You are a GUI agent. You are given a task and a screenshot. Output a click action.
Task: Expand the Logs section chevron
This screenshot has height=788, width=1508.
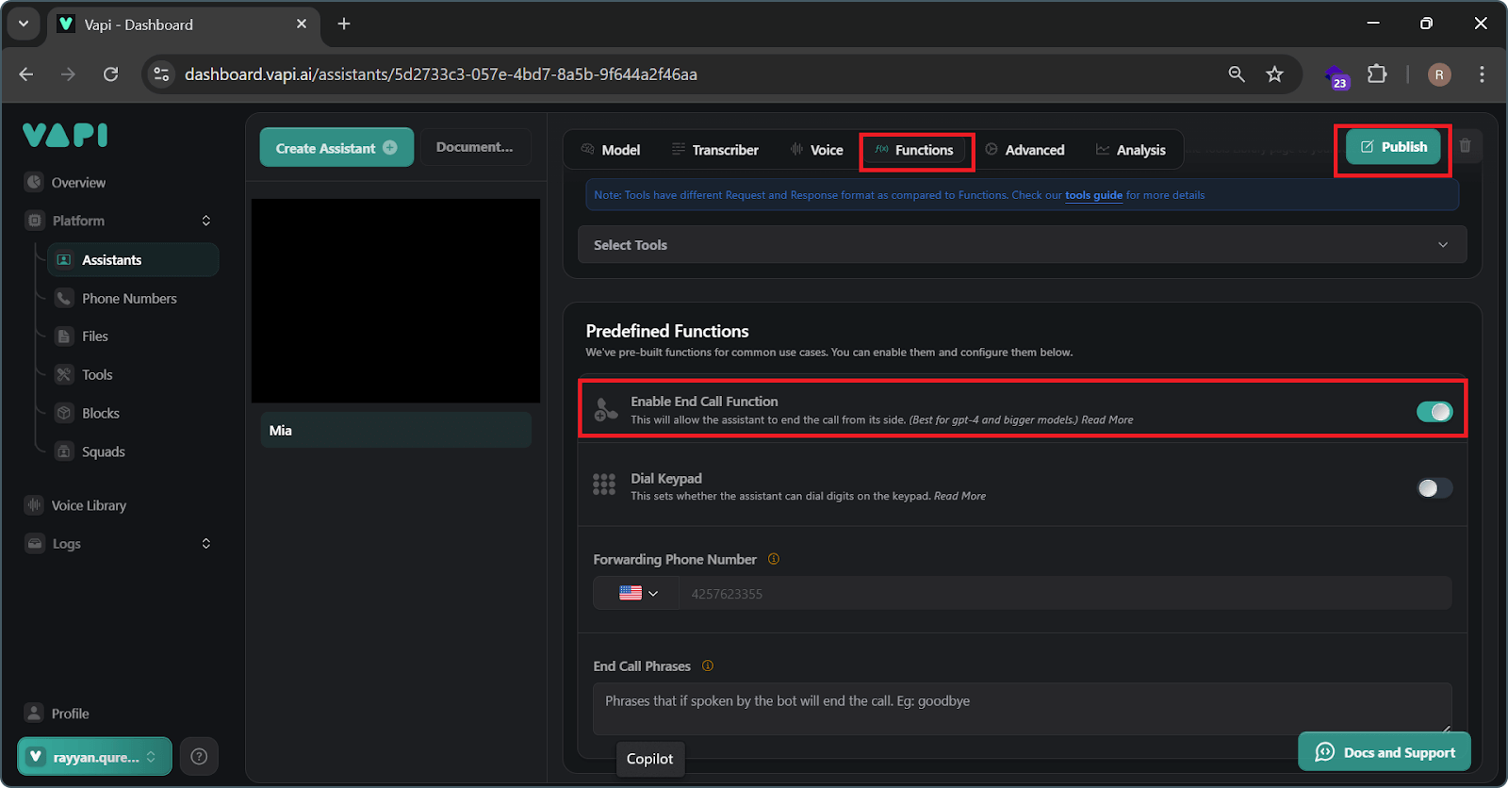(x=205, y=544)
